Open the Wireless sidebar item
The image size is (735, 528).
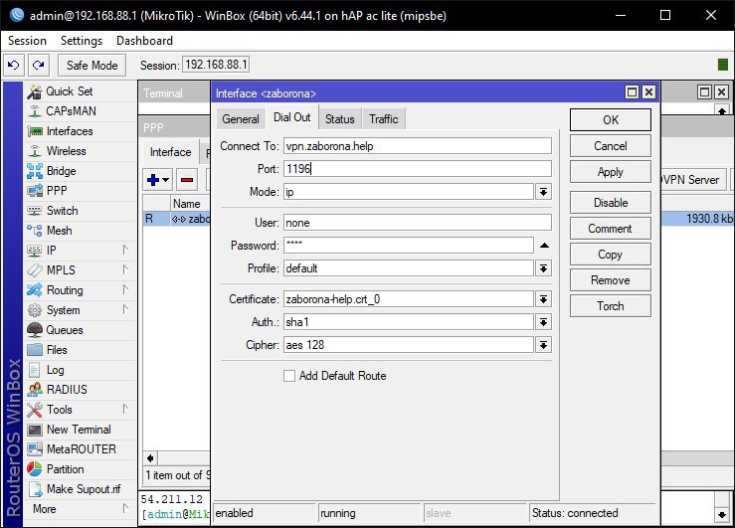point(81,151)
